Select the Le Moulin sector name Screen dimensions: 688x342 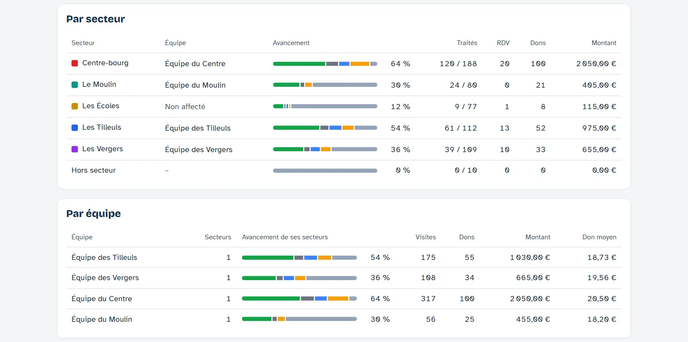tap(99, 84)
